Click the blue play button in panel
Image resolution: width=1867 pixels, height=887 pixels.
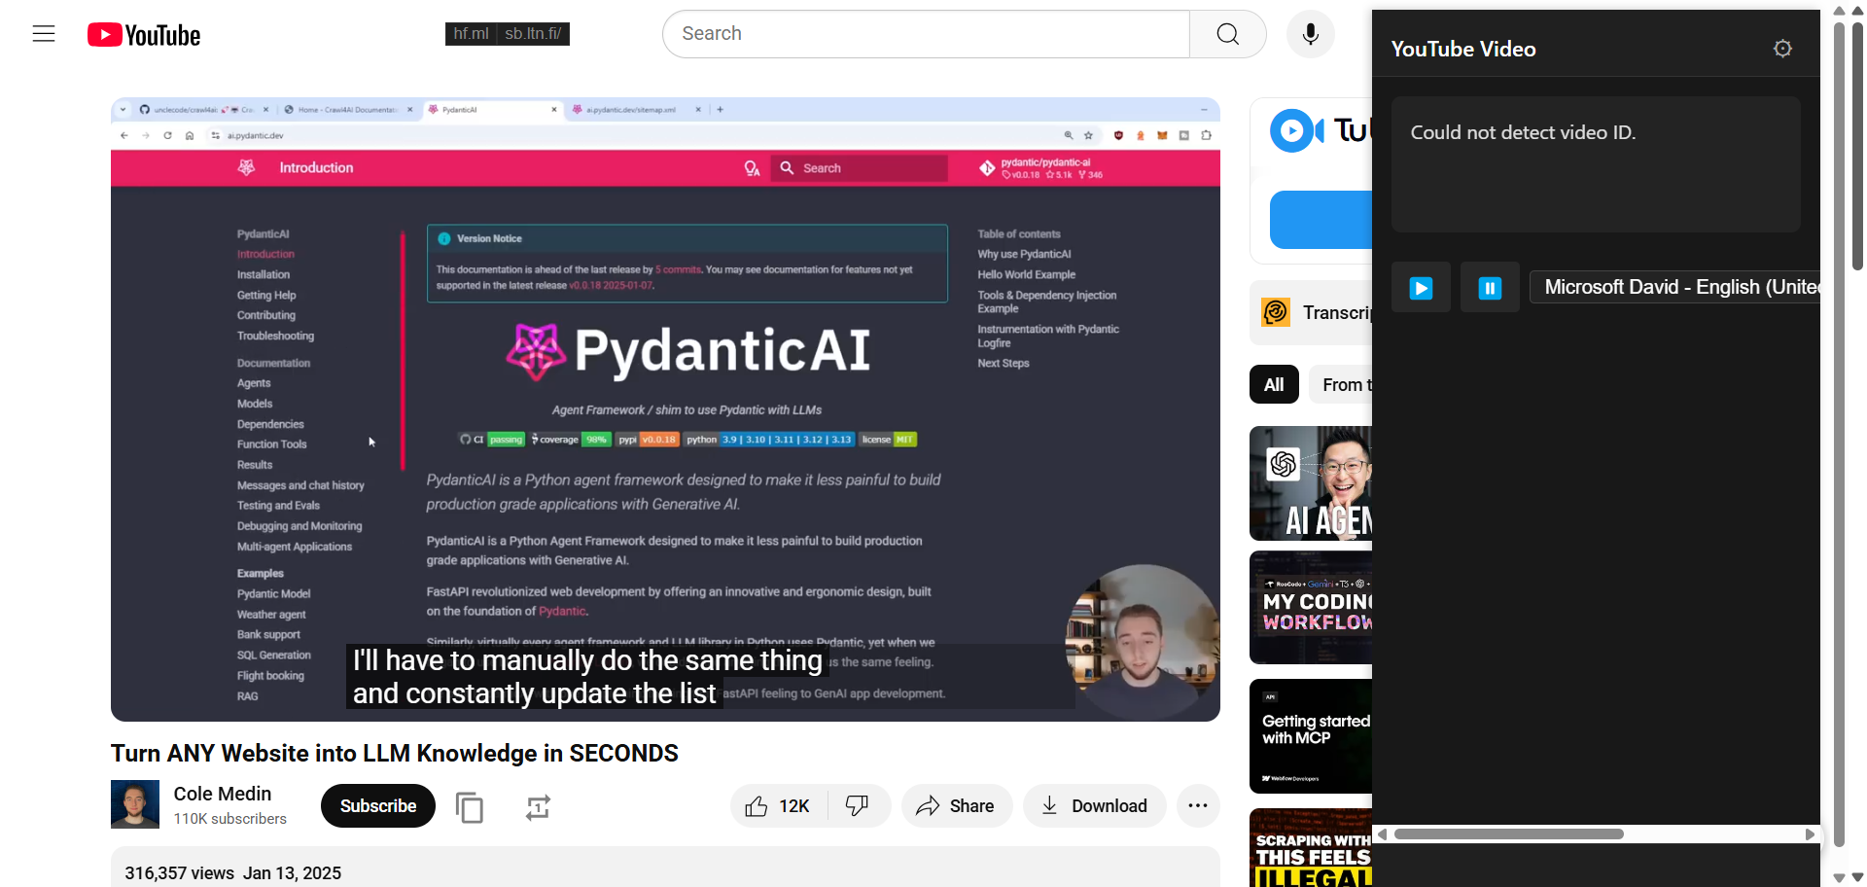[x=1421, y=288]
